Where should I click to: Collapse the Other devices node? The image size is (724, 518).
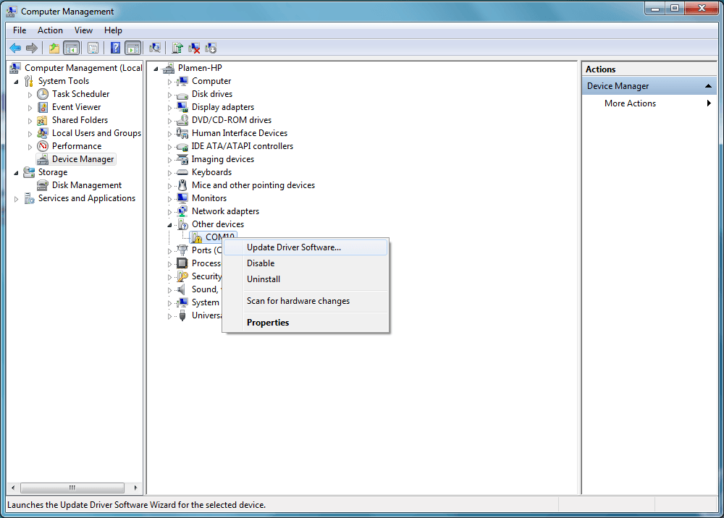[x=170, y=224]
